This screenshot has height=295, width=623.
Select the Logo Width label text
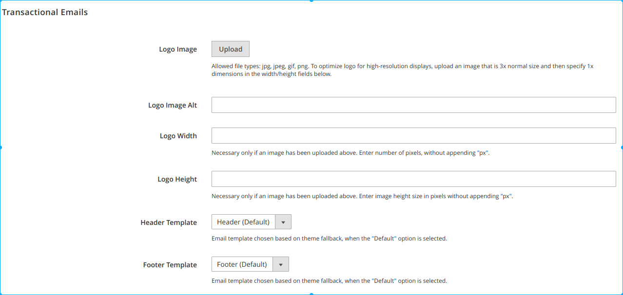(178, 136)
